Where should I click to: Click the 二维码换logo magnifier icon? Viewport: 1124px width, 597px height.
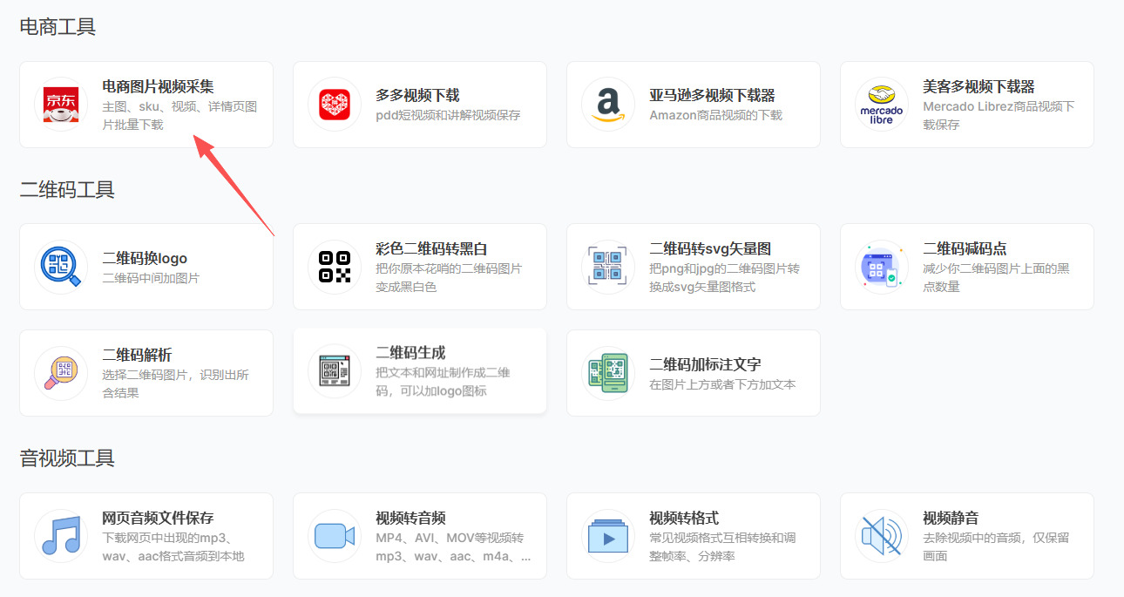tap(61, 267)
